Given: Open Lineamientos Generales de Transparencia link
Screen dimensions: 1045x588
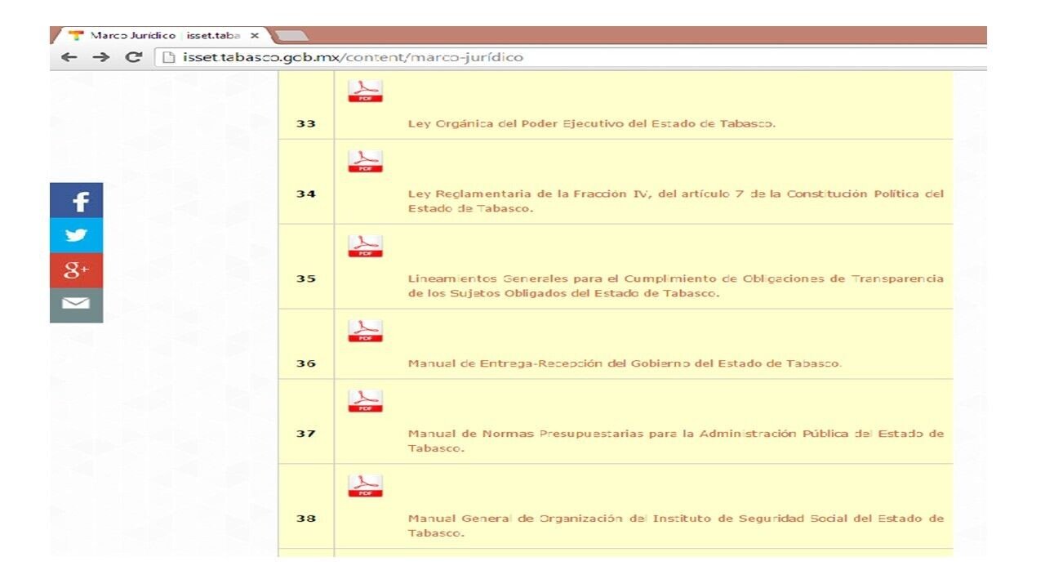Looking at the screenshot, I should click(x=675, y=278).
